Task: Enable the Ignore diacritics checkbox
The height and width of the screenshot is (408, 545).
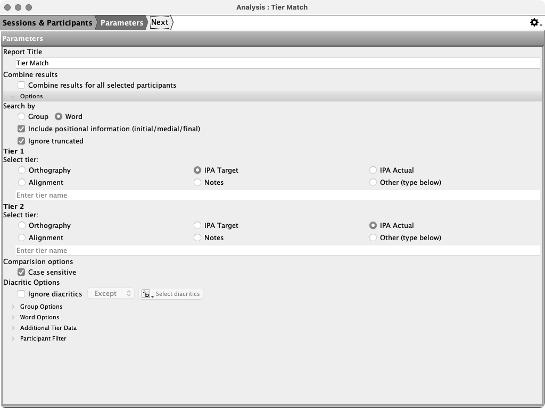Action: coord(21,294)
